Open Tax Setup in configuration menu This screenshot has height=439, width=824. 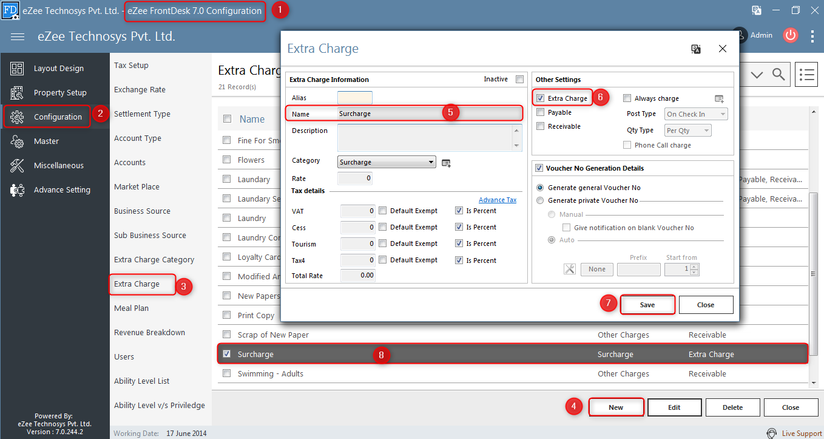(x=131, y=66)
